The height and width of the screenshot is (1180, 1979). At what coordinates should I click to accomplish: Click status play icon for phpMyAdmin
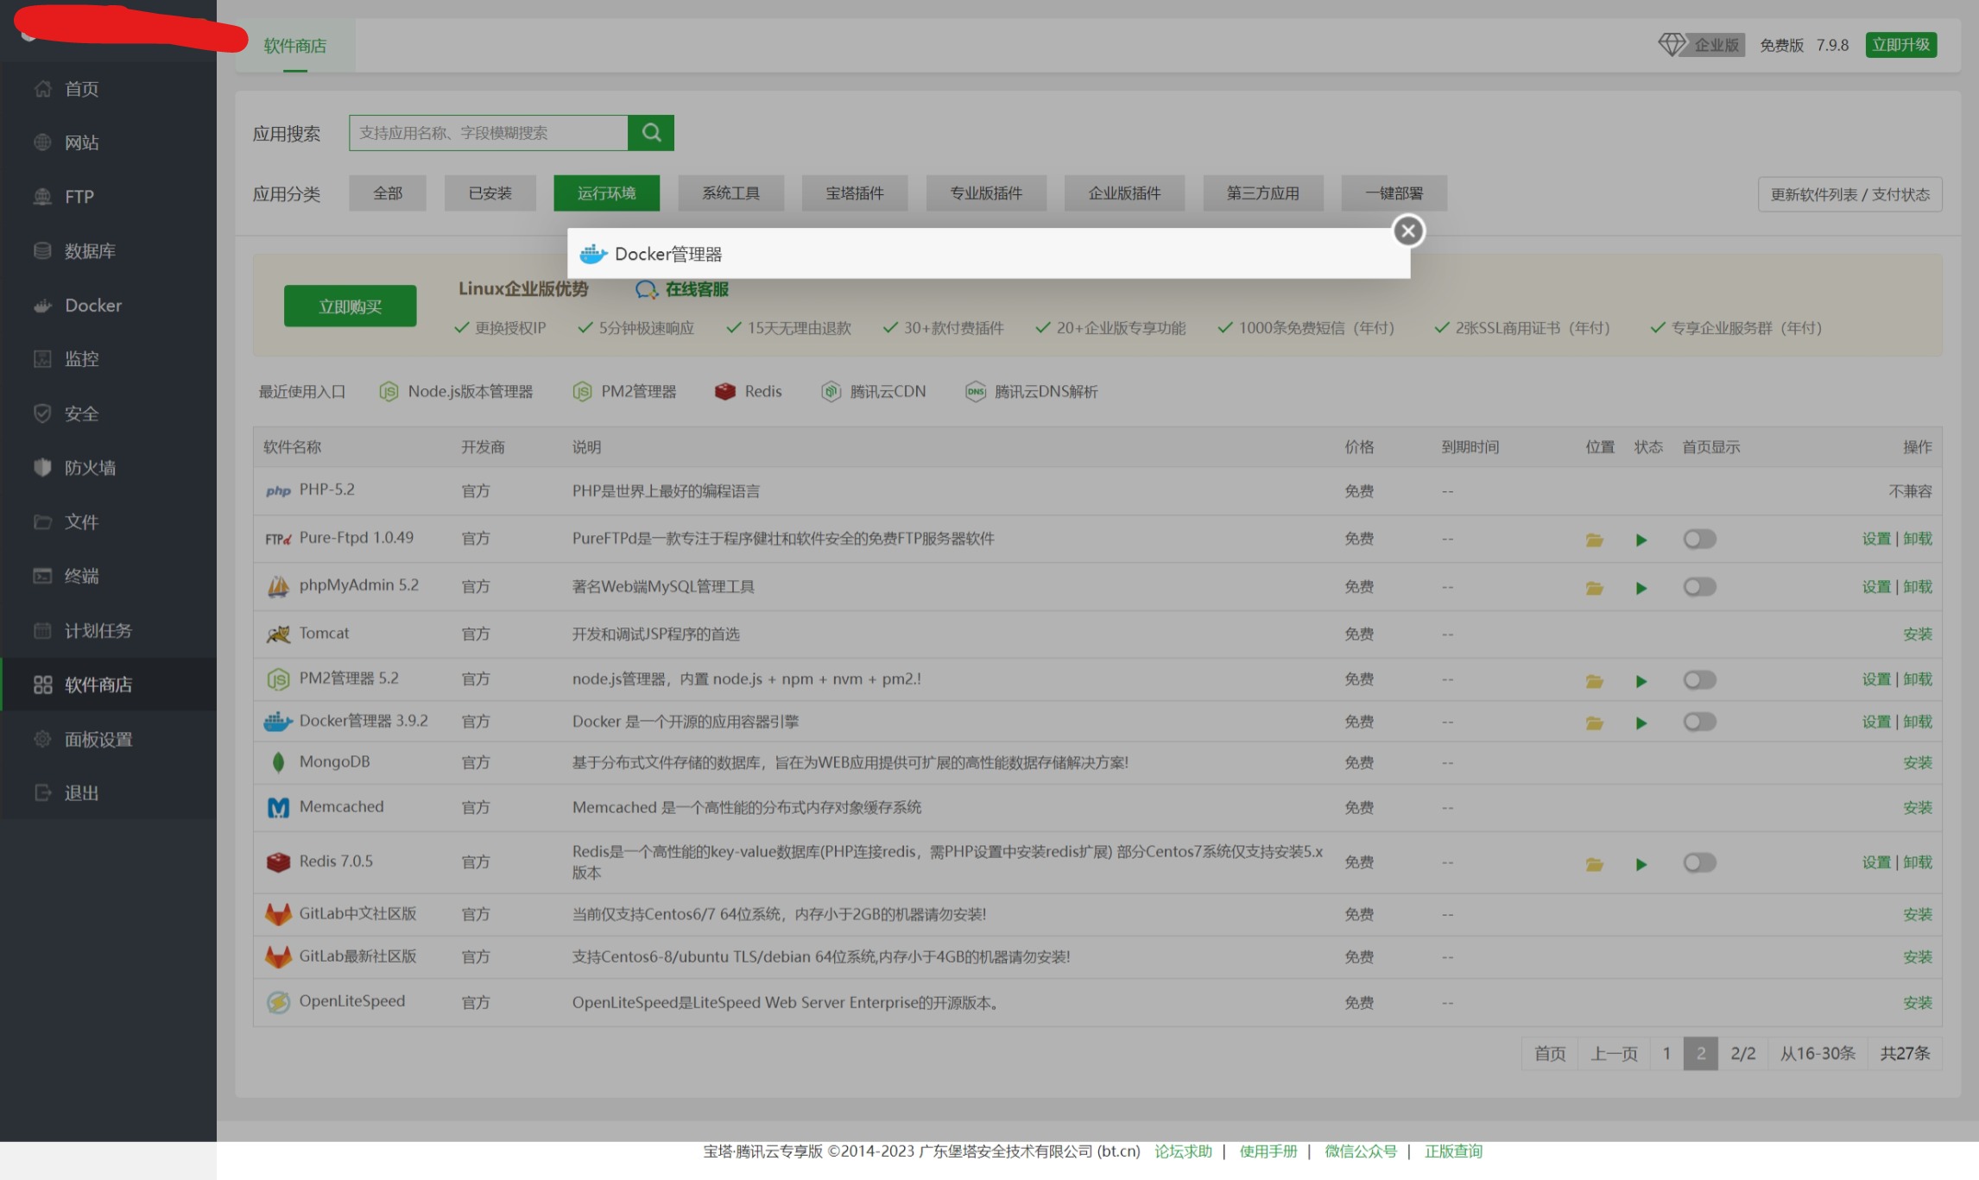point(1641,589)
